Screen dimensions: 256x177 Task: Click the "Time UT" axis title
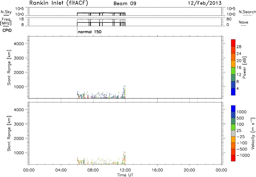coord(125,175)
